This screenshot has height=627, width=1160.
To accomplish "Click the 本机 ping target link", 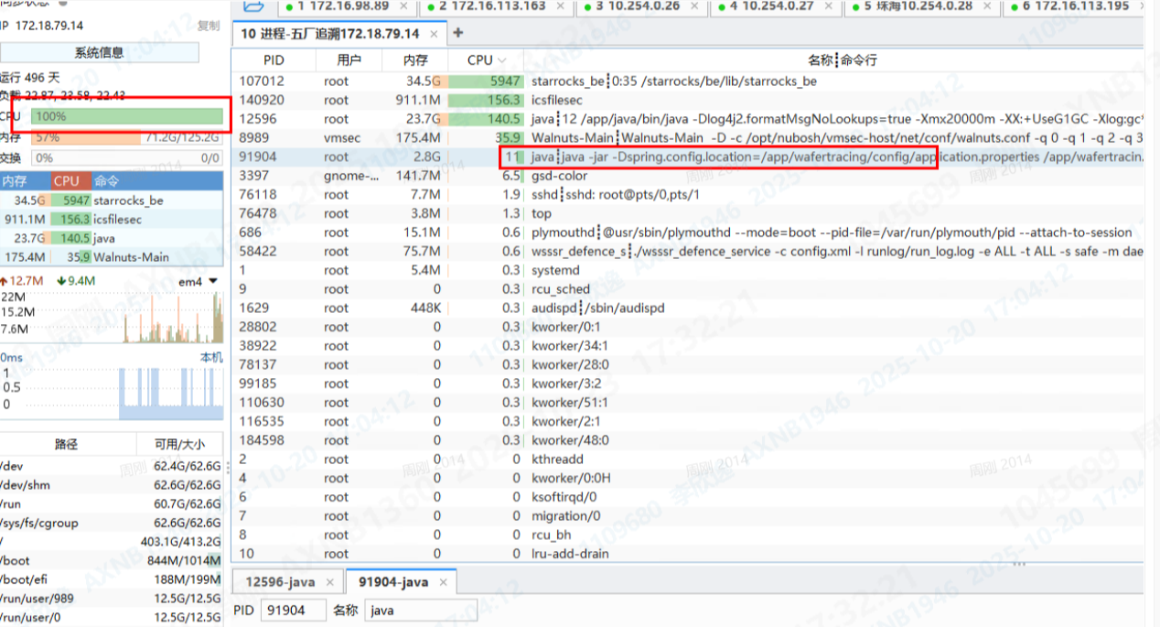I will pos(211,358).
